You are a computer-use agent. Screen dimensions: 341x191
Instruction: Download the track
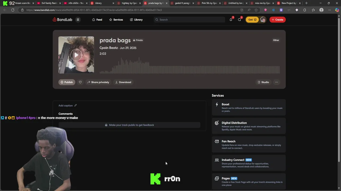[123, 82]
